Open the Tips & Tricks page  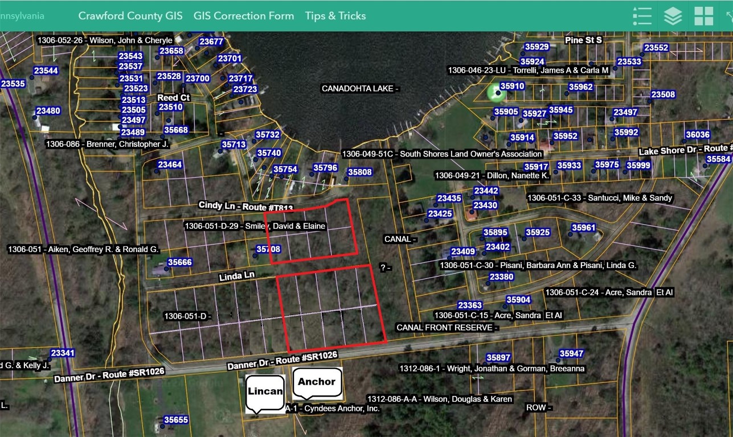[336, 16]
